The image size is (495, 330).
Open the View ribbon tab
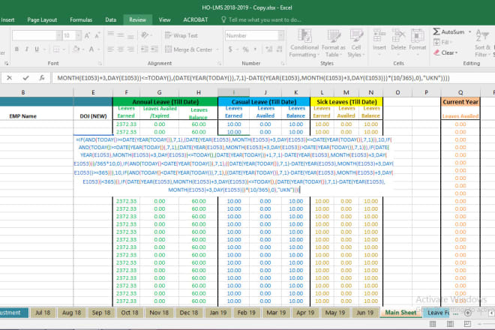click(164, 19)
